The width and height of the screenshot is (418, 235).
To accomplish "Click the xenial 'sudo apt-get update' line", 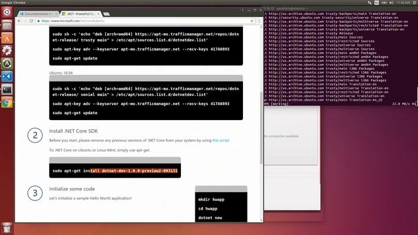I will tap(75, 113).
